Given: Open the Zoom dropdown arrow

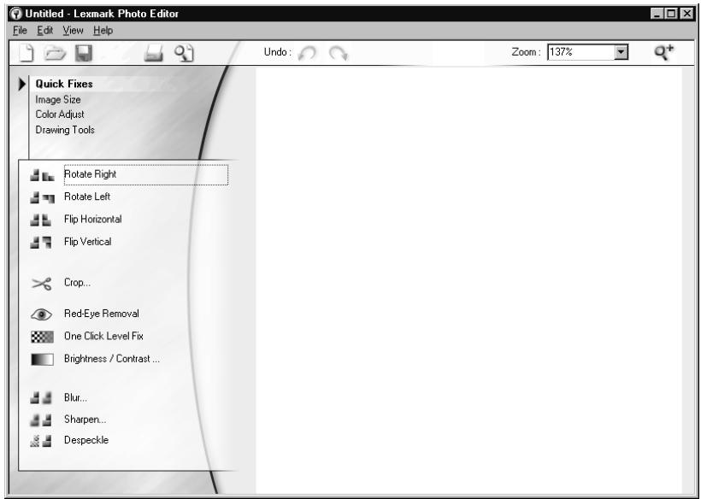Looking at the screenshot, I should coord(621,52).
